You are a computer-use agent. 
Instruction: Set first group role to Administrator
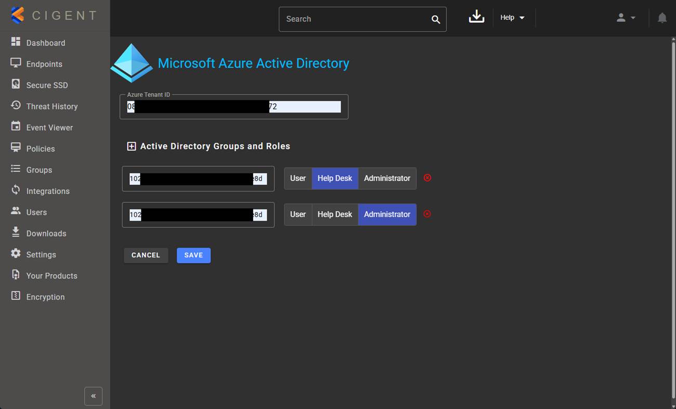[x=387, y=178]
